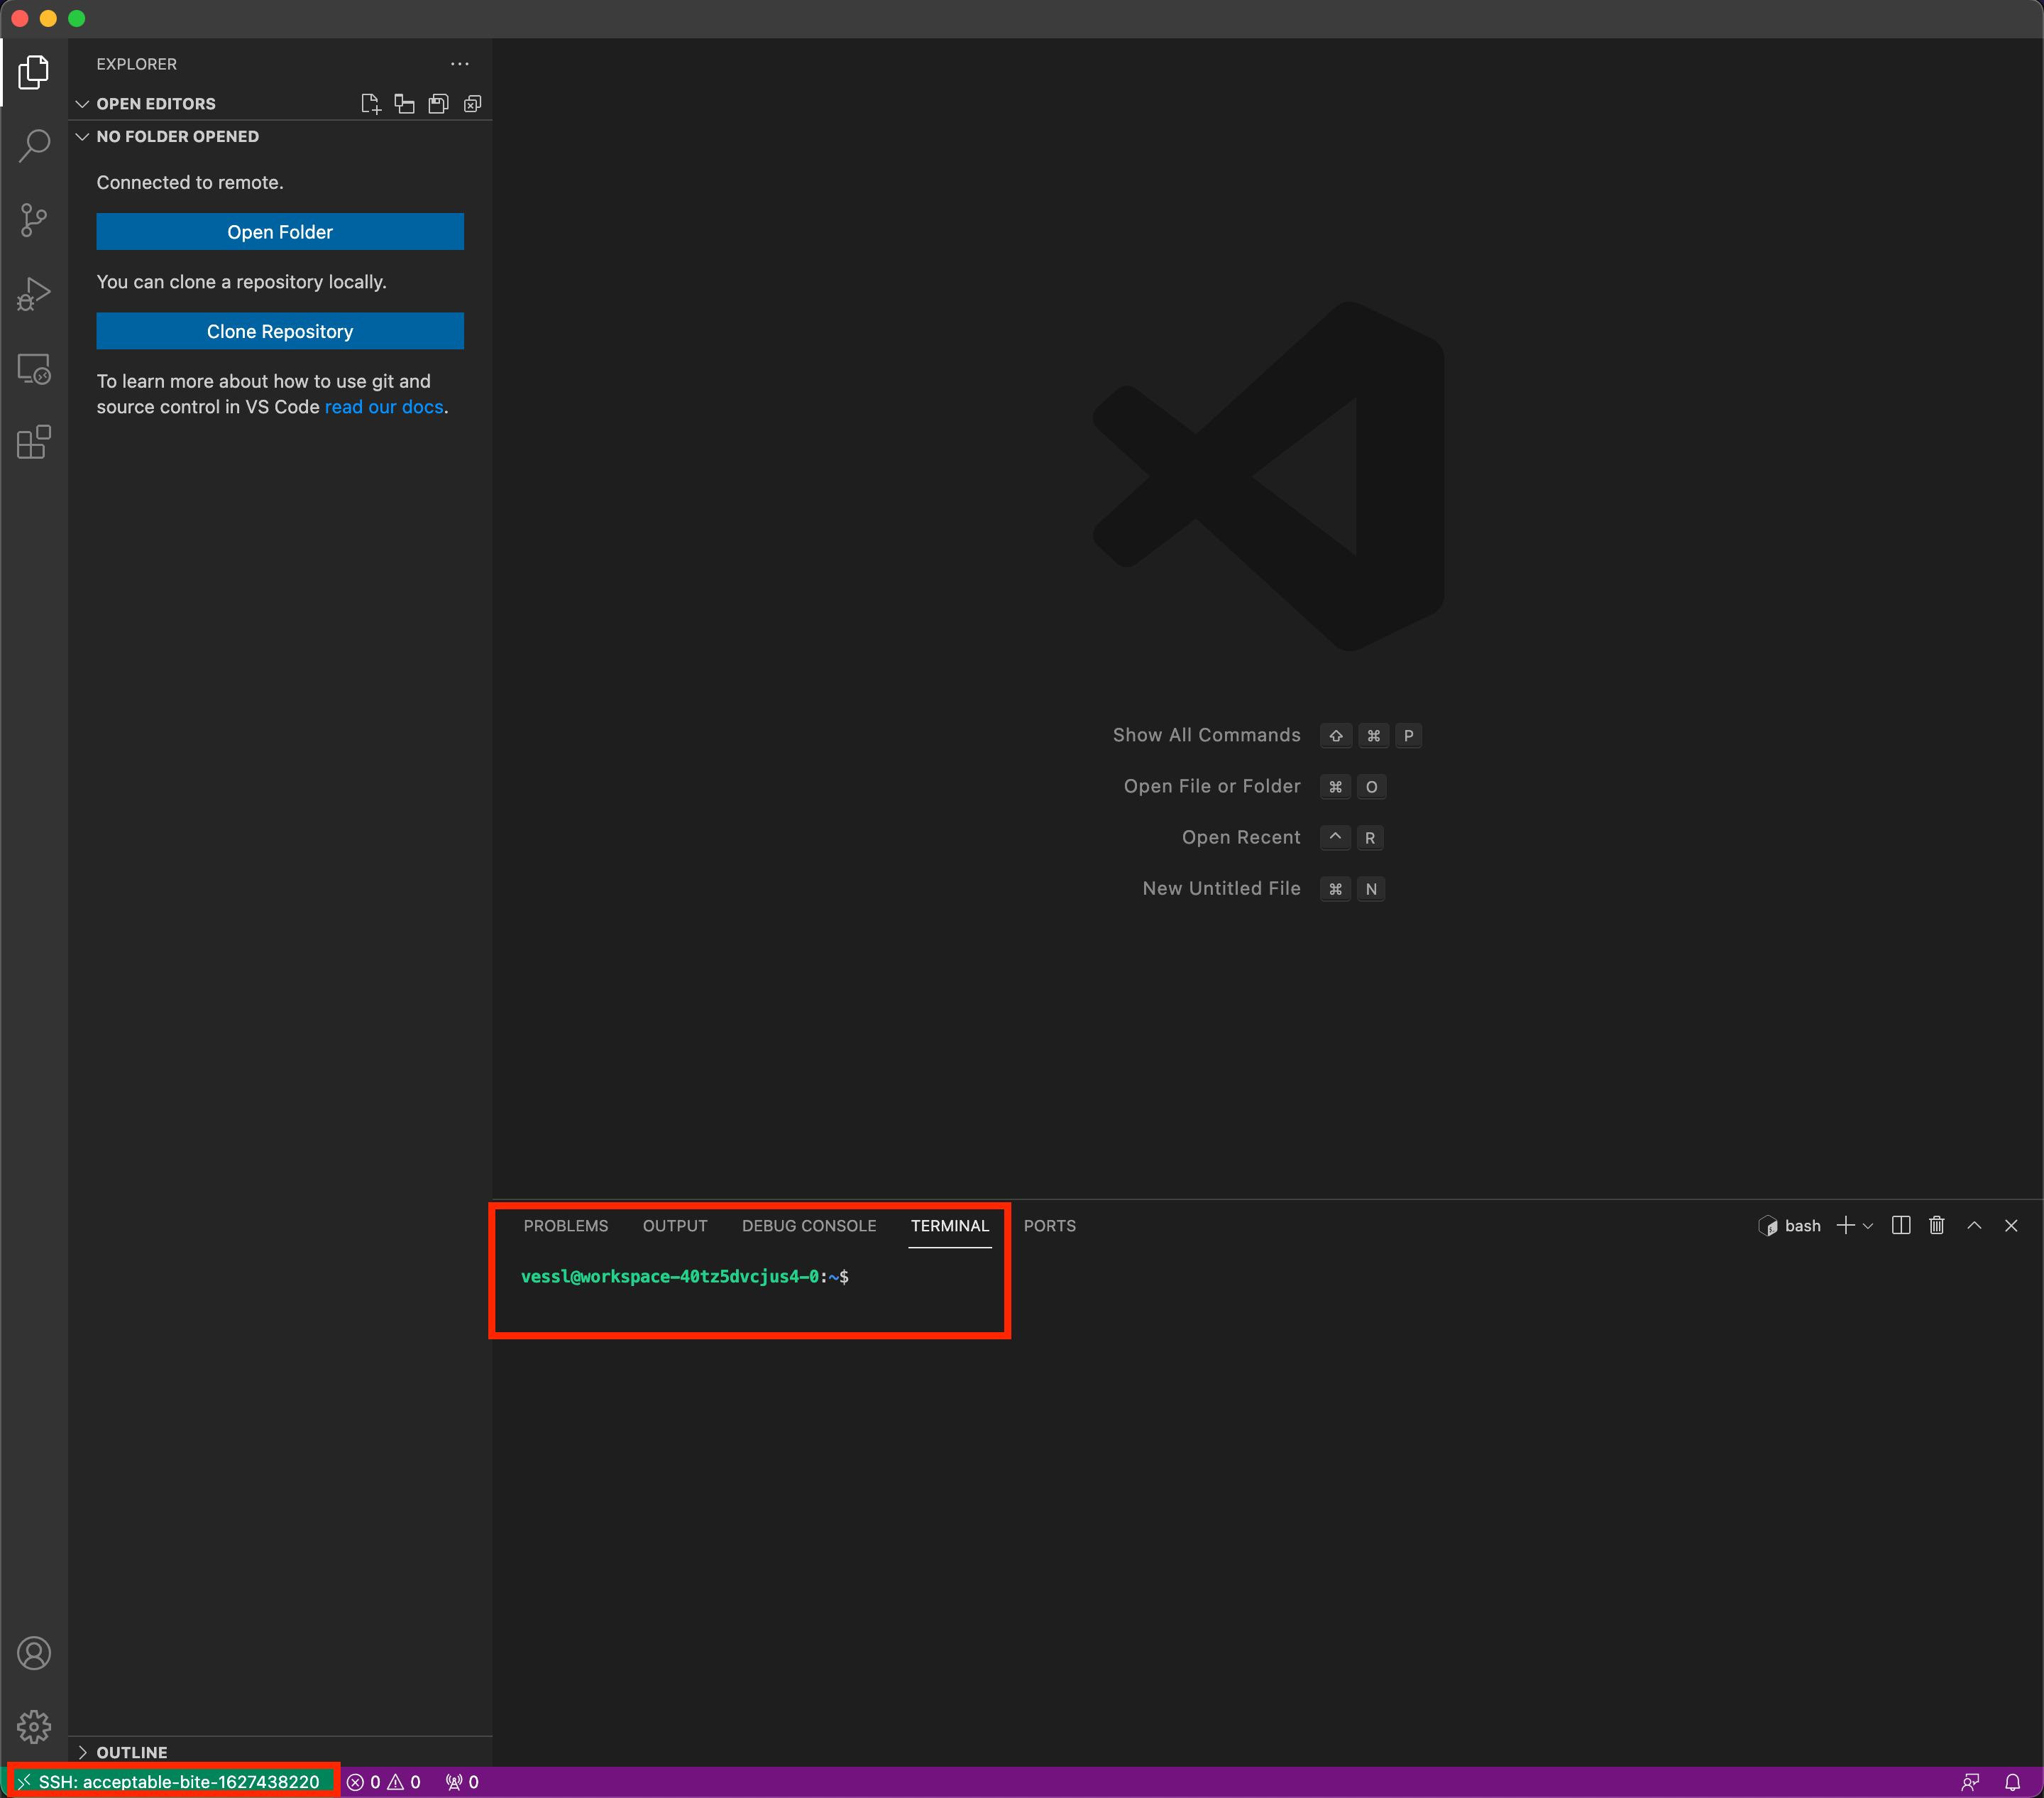The image size is (2044, 1798).
Task: Open the read our docs link
Action: coord(384,406)
